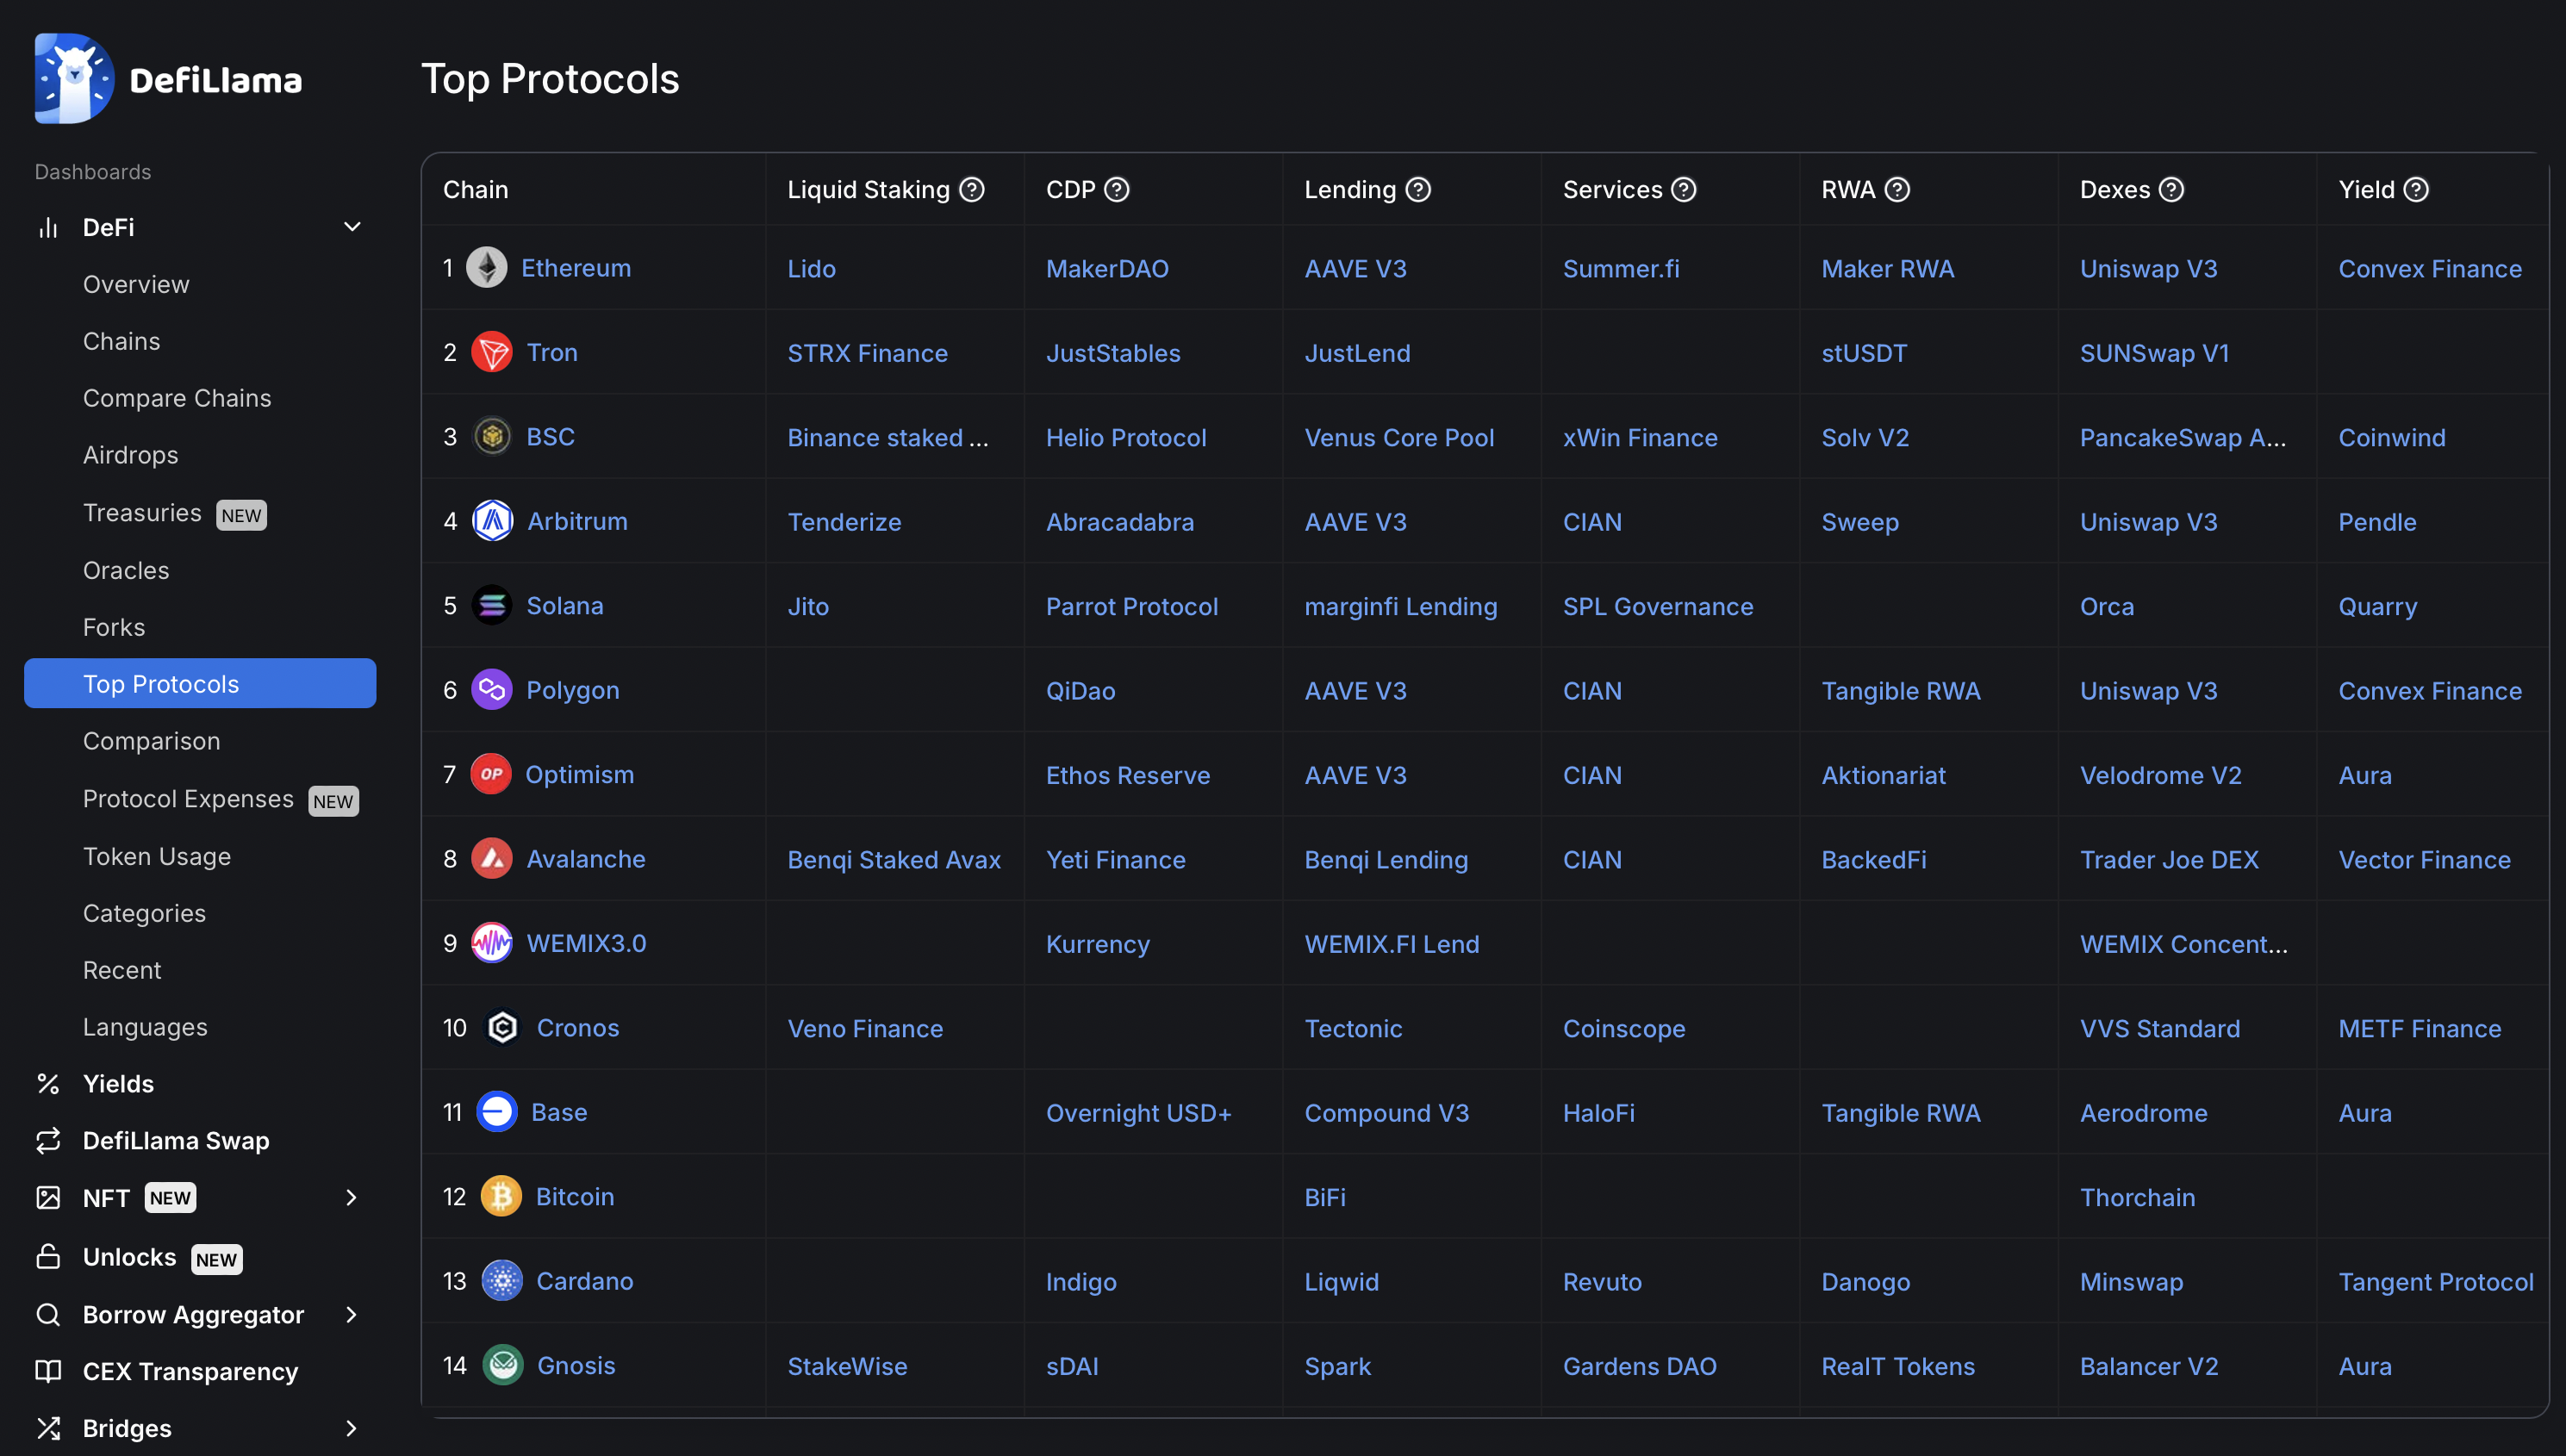Image resolution: width=2566 pixels, height=1456 pixels.
Task: Go to Chains in sidebar
Action: 121,341
